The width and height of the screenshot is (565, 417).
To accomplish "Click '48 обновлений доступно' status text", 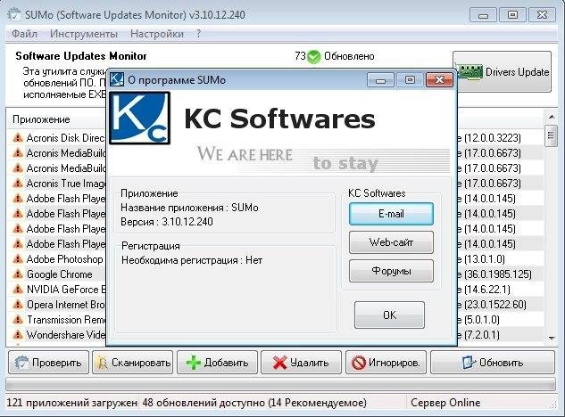I will pyautogui.click(x=202, y=402).
